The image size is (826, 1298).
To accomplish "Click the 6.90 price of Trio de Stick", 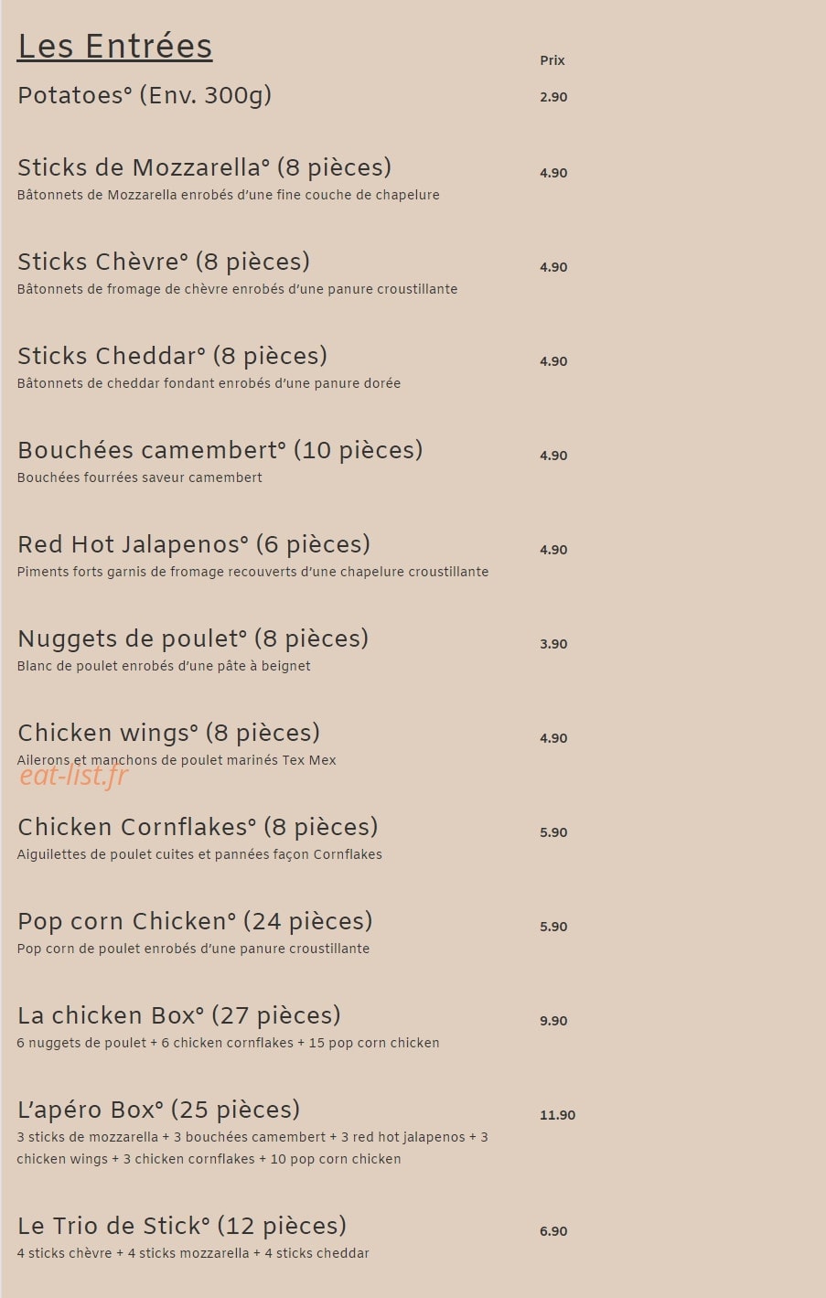I will click(x=553, y=1231).
